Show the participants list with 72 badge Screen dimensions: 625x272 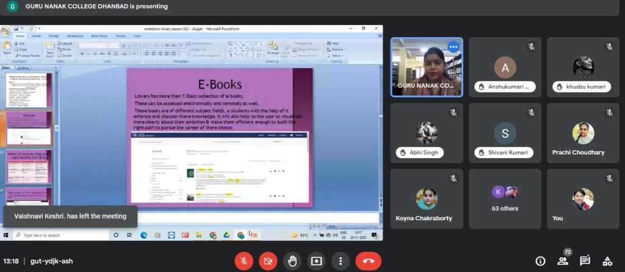[x=563, y=261]
